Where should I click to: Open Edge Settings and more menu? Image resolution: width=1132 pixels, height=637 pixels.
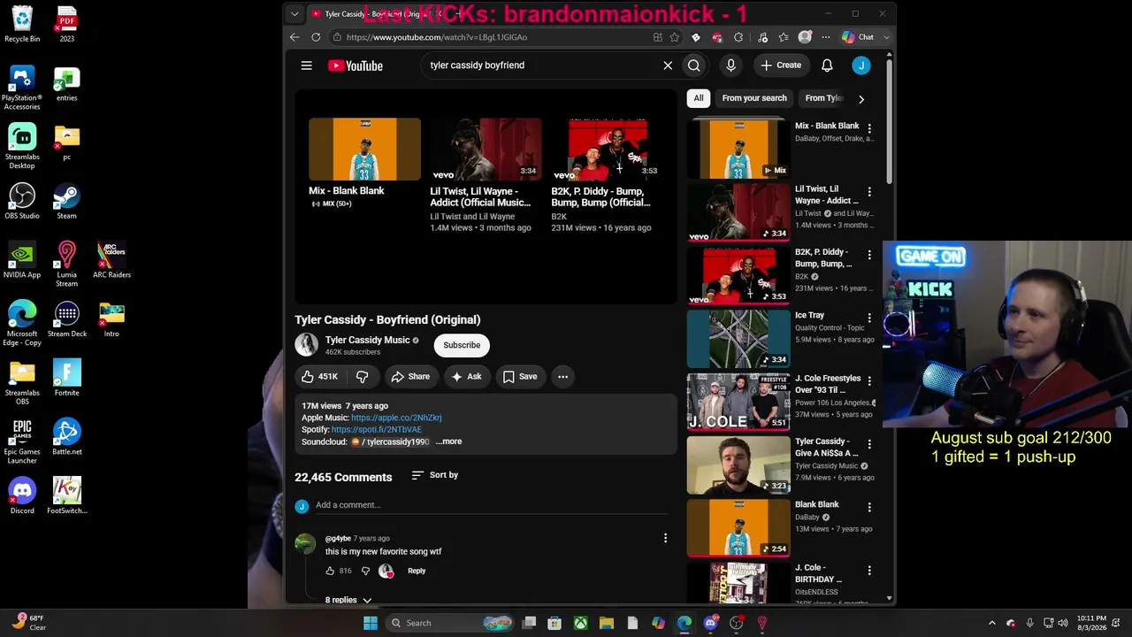(825, 37)
